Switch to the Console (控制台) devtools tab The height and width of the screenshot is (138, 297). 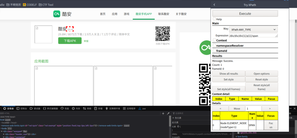[x=22, y=109]
